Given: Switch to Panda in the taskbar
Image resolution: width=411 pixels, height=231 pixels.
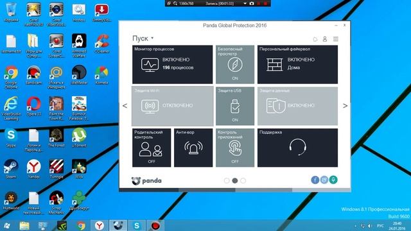Looking at the screenshot, I should point(118,225).
